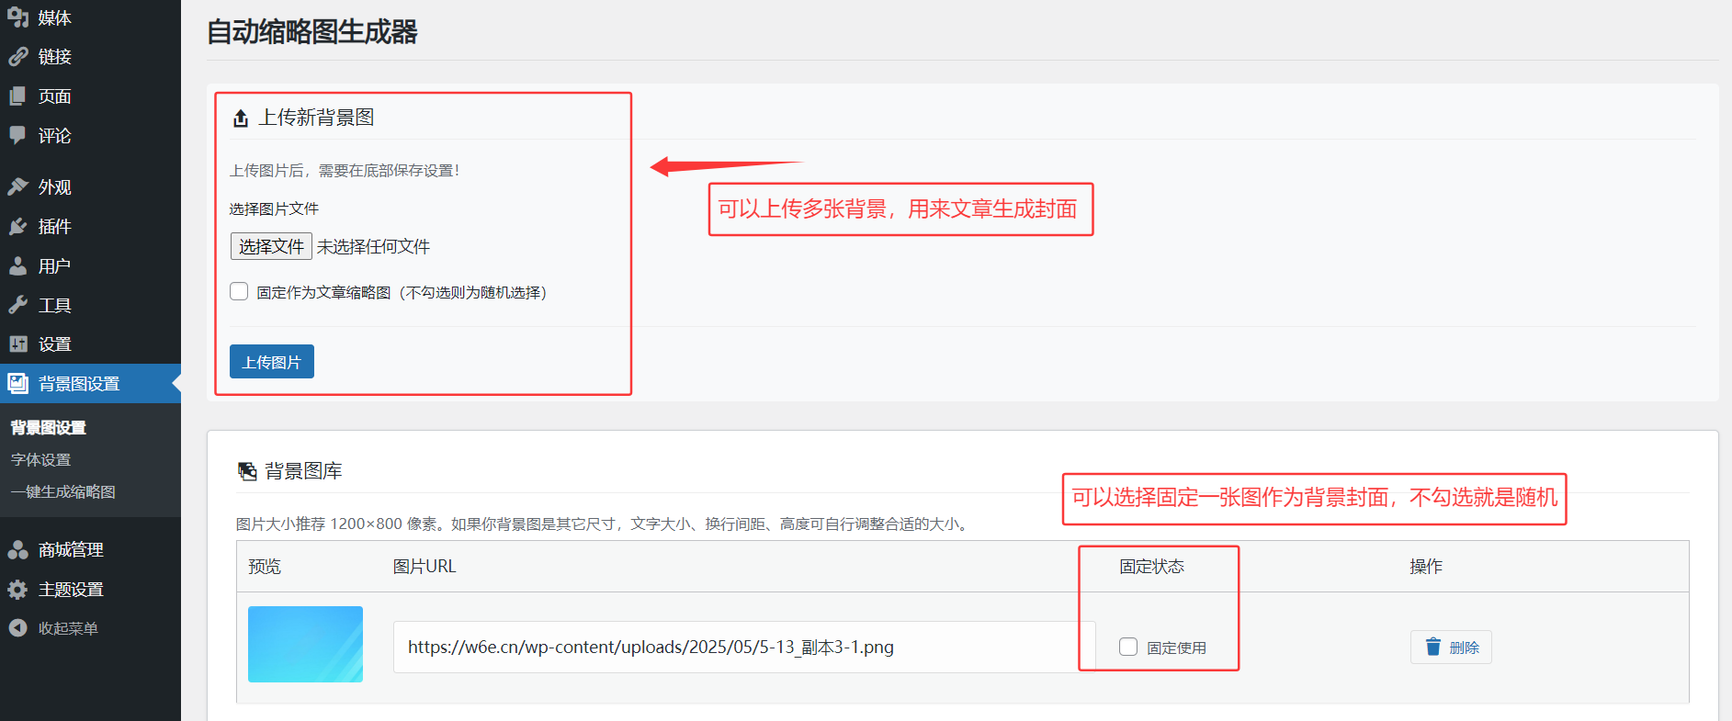Click the Users (用户) icon

(x=17, y=266)
